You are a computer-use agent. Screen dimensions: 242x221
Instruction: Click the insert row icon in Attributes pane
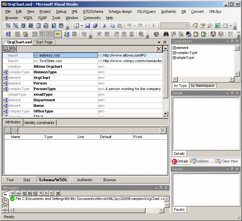tap(14, 131)
